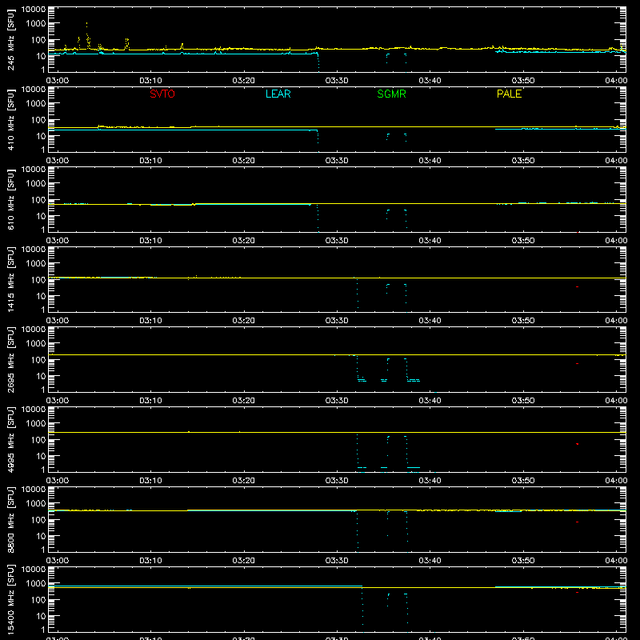Click the 03:50 time label under 610 MHz panel

(x=523, y=241)
